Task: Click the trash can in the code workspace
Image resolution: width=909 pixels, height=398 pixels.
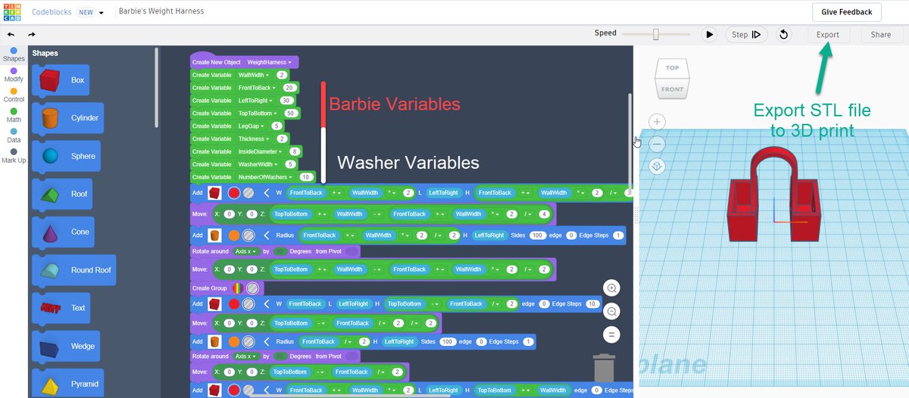Action: click(x=604, y=368)
